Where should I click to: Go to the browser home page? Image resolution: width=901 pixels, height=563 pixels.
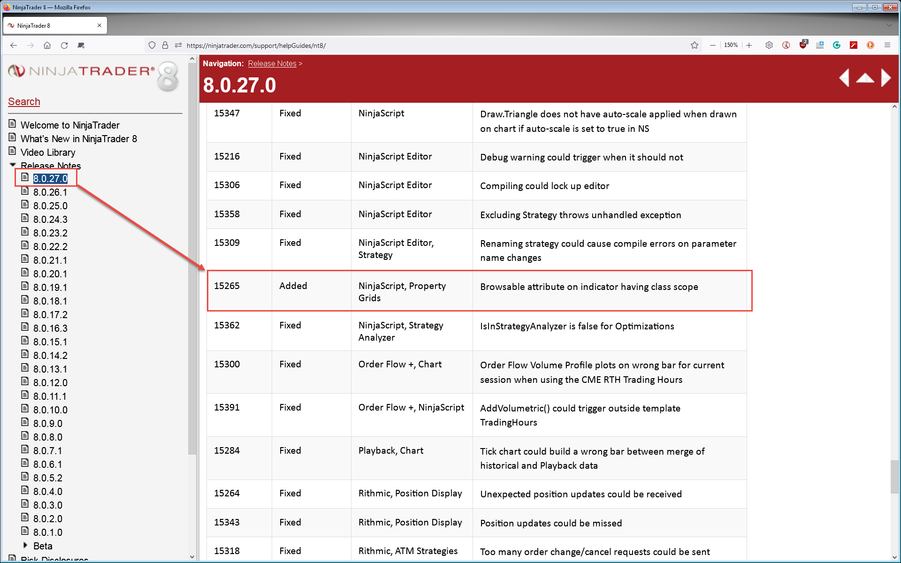[x=47, y=46]
